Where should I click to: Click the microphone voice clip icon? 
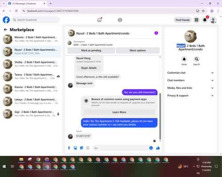(69, 148)
